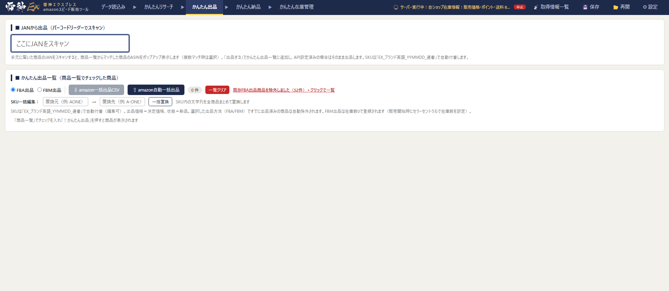Image resolution: width=669 pixels, height=291 pixels.
Task: Click the JANから出品 section heading
Action: [x=60, y=28]
